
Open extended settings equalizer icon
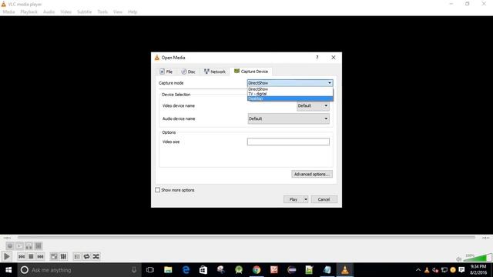[x=63, y=256]
